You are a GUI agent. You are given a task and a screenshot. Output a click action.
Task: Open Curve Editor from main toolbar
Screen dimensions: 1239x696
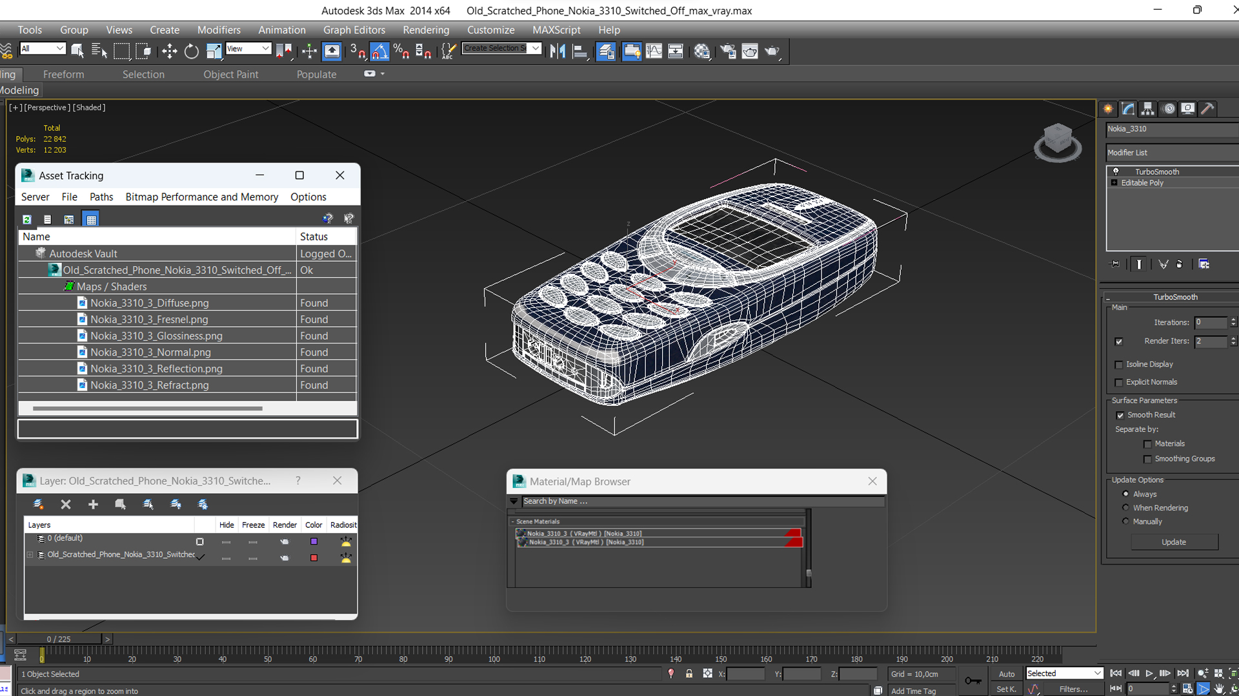pos(654,51)
